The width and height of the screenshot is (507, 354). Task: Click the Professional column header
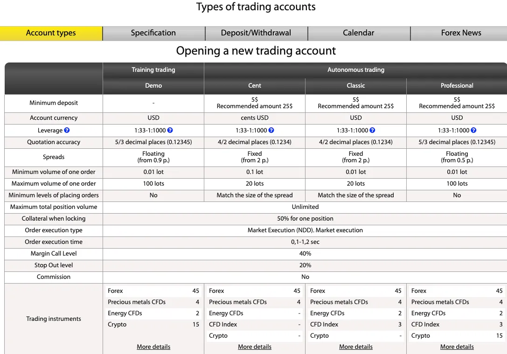point(457,86)
